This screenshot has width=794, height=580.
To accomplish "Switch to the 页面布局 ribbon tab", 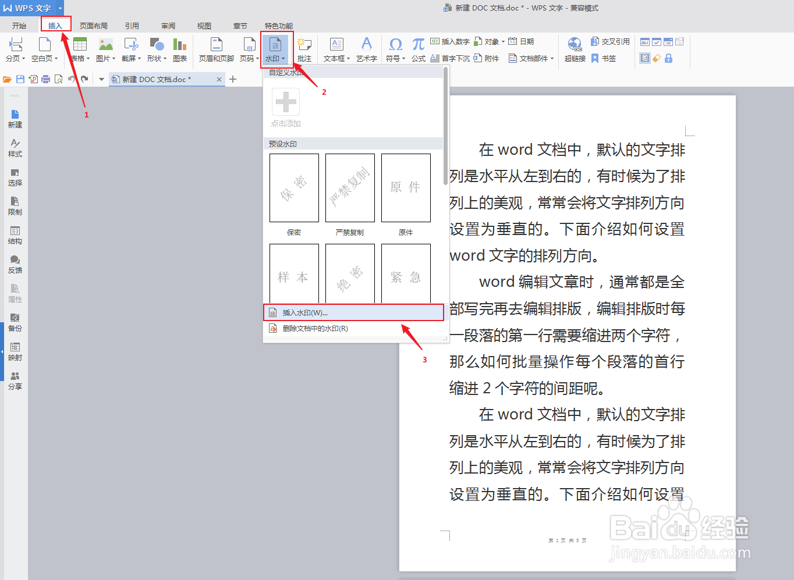I will click(x=94, y=25).
